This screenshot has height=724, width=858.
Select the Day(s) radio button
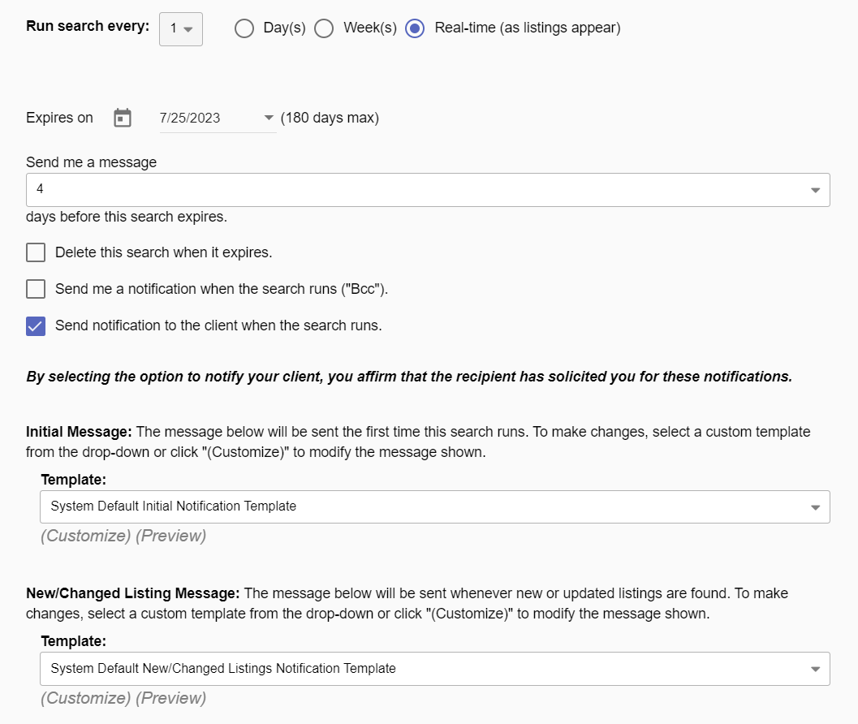coord(244,28)
